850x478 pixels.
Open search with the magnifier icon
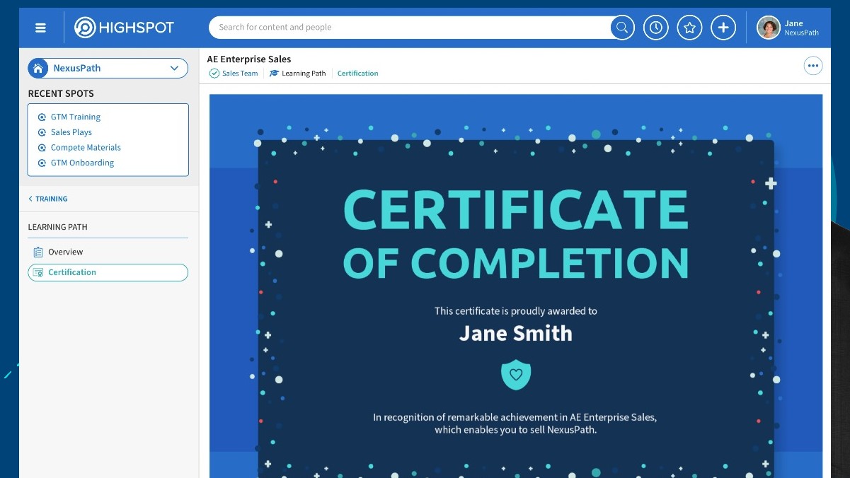[621, 27]
